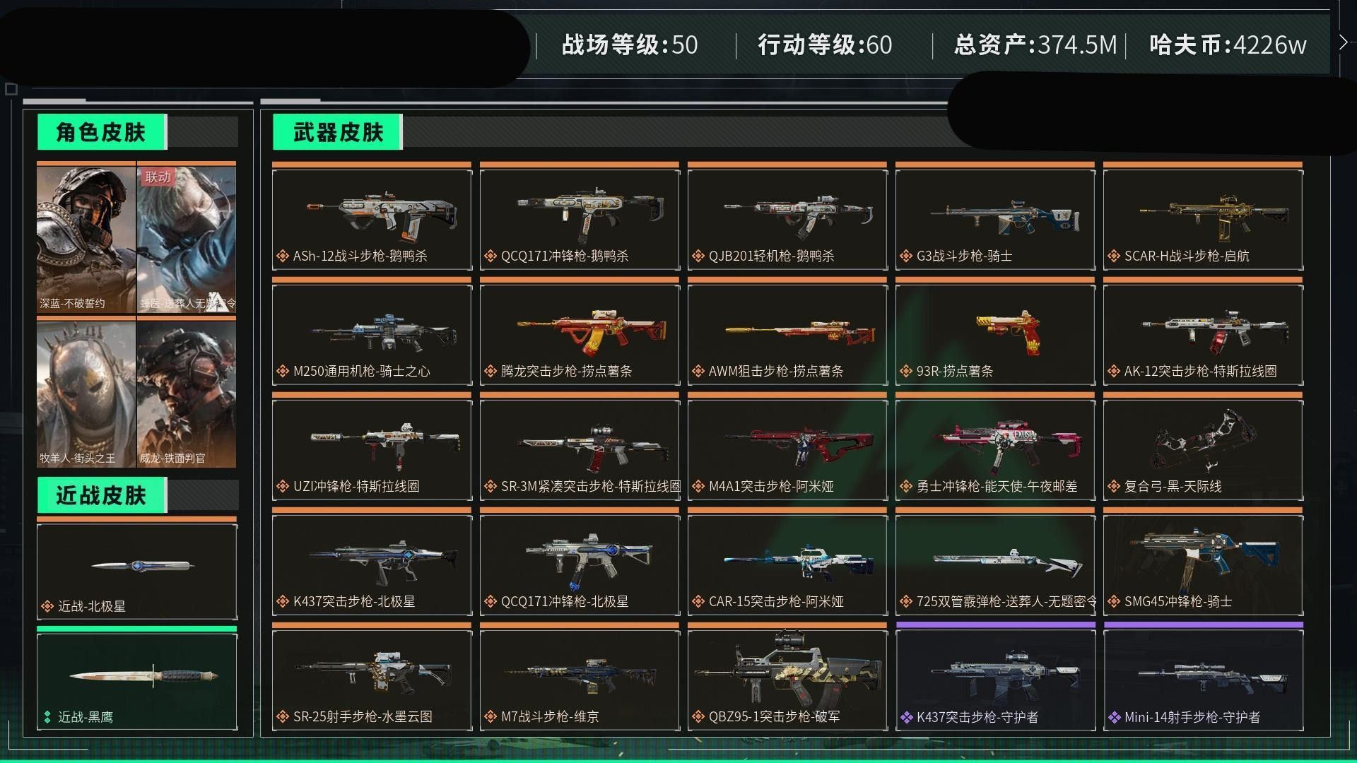
Task: Select the 牧羊人-街头之王 character portrait
Action: (x=86, y=392)
